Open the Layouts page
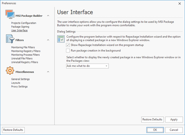 point(16,83)
